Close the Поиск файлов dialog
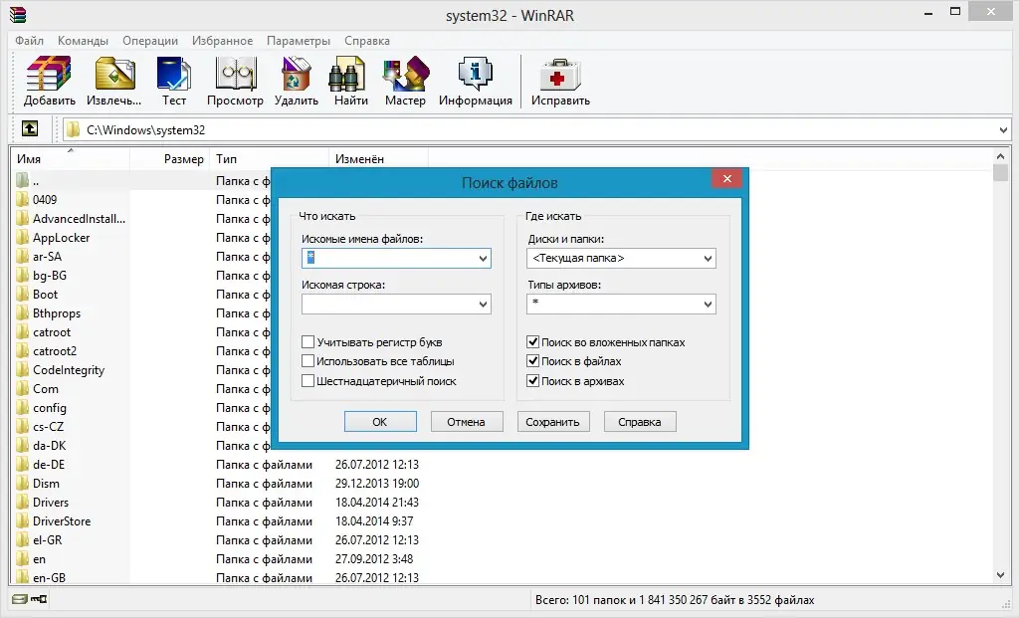Image resolution: width=1020 pixels, height=618 pixels. (x=726, y=178)
